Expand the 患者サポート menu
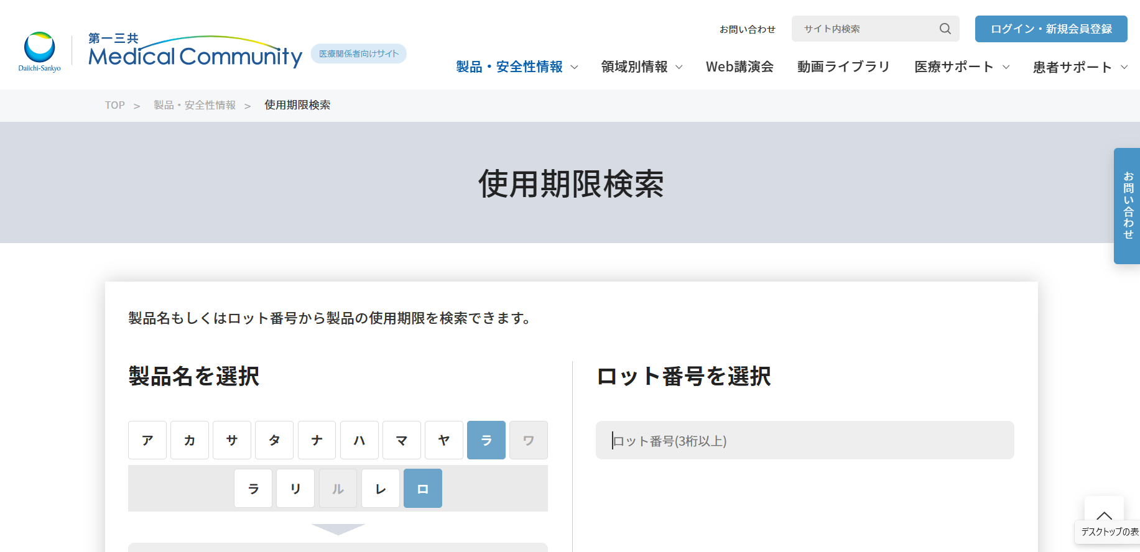 1080,67
